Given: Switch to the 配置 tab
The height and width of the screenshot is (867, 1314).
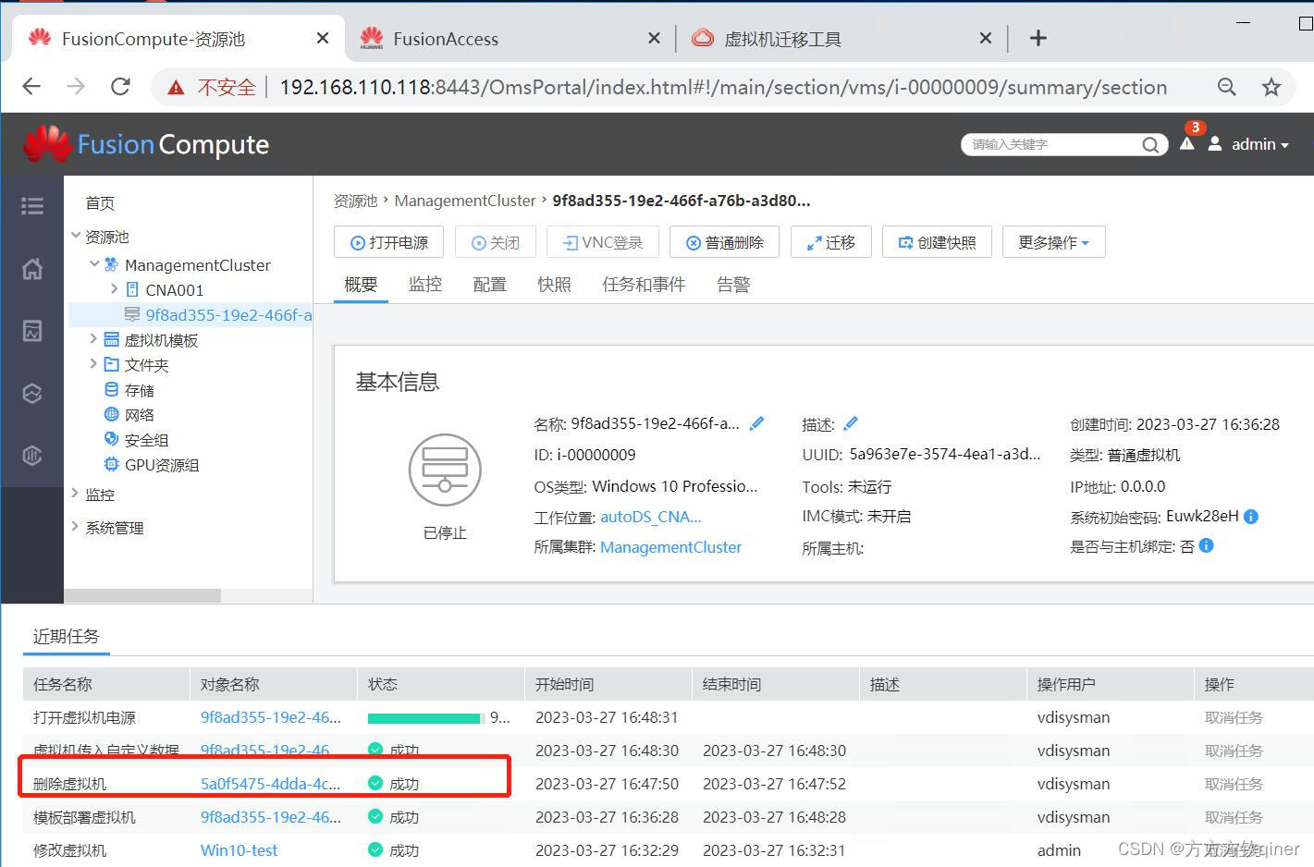Looking at the screenshot, I should click(x=489, y=285).
